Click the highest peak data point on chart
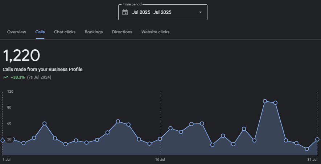This screenshot has height=164, width=321. (x=265, y=101)
